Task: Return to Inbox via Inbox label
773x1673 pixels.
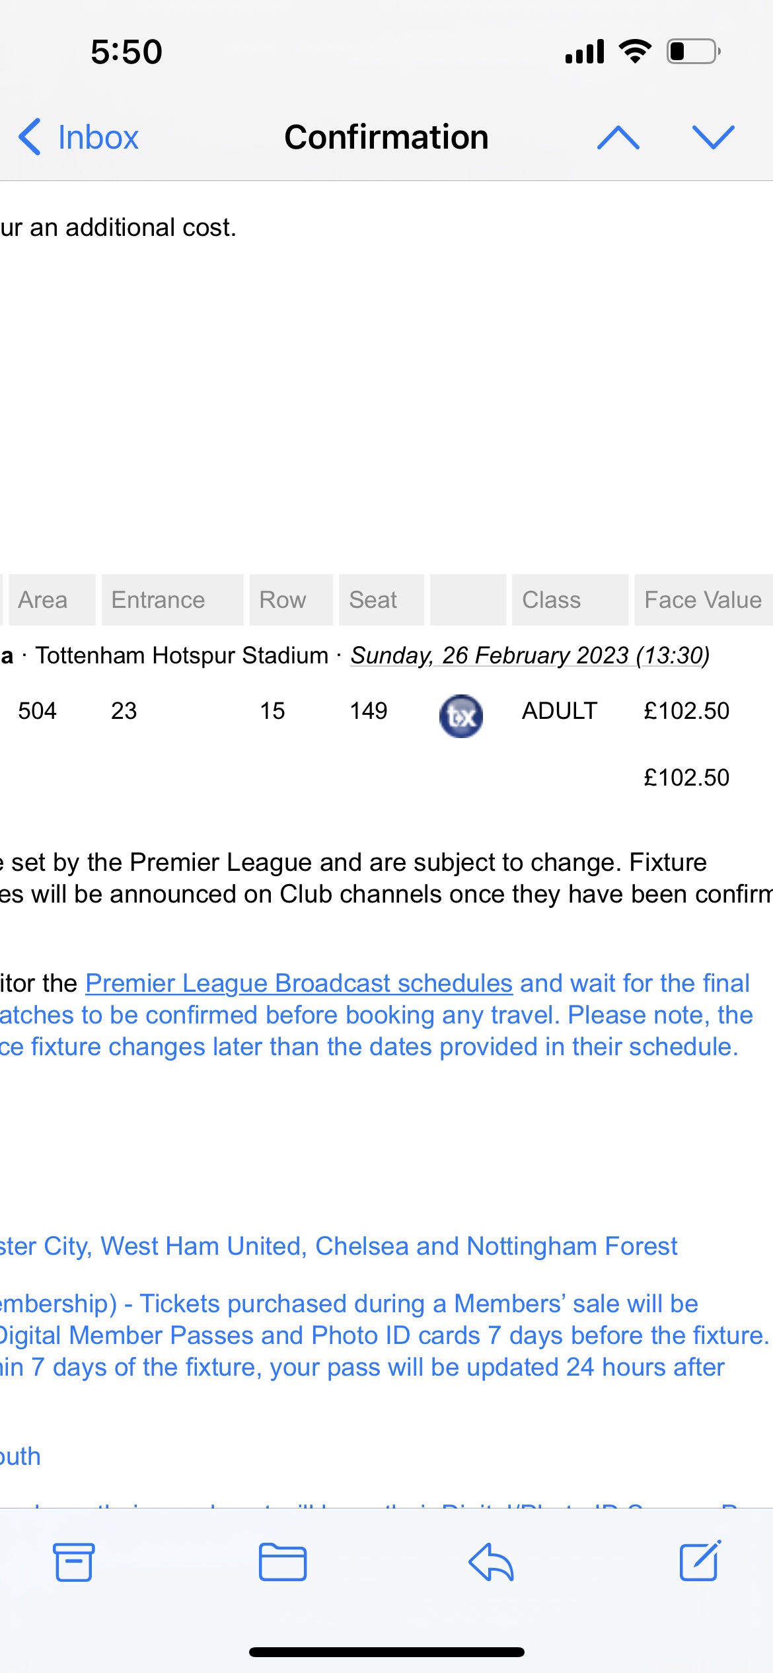Action: click(x=98, y=137)
